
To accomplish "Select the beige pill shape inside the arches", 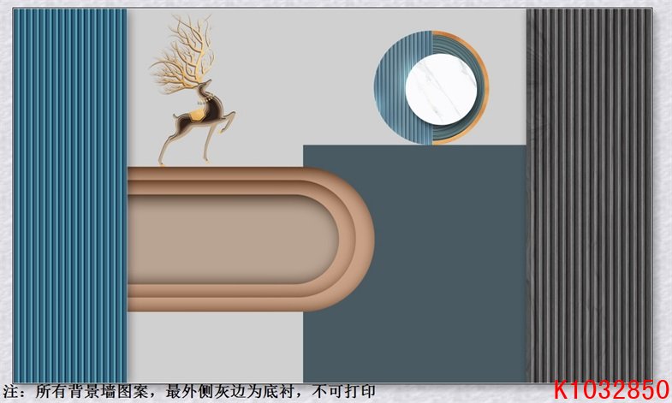I will click(x=233, y=240).
